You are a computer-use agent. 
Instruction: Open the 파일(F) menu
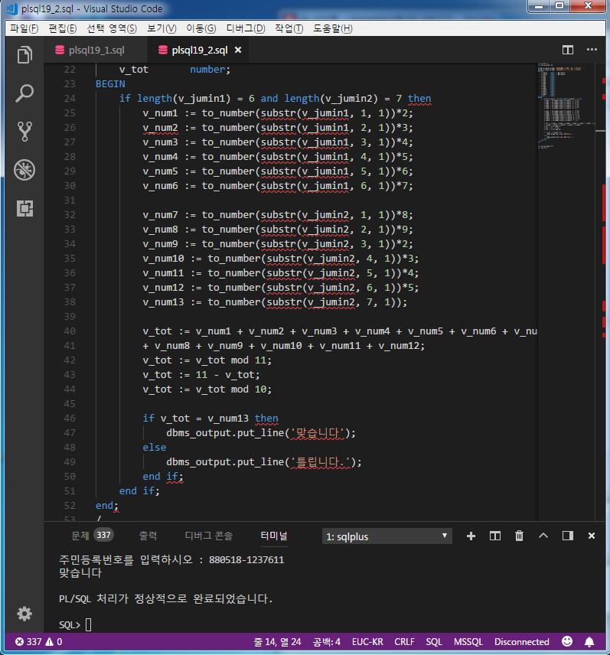click(24, 28)
